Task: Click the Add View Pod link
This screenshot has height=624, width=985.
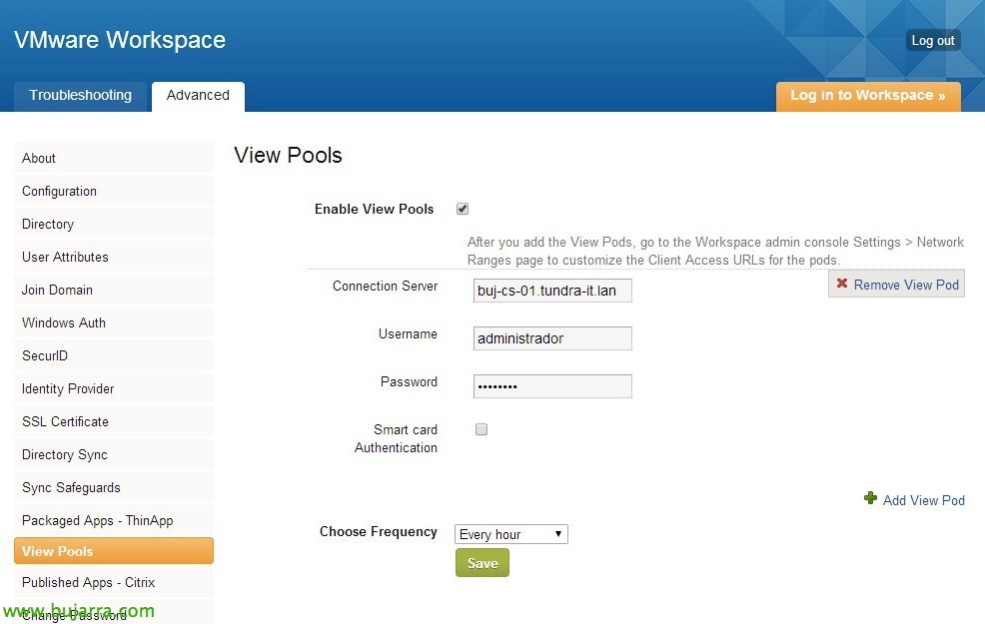Action: (923, 500)
